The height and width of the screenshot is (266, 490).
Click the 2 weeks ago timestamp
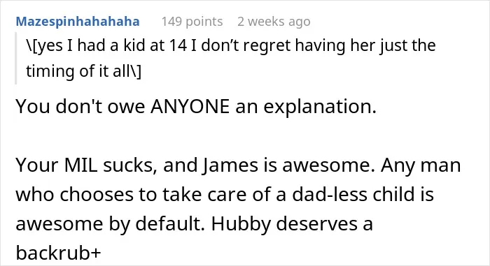pyautogui.click(x=274, y=22)
